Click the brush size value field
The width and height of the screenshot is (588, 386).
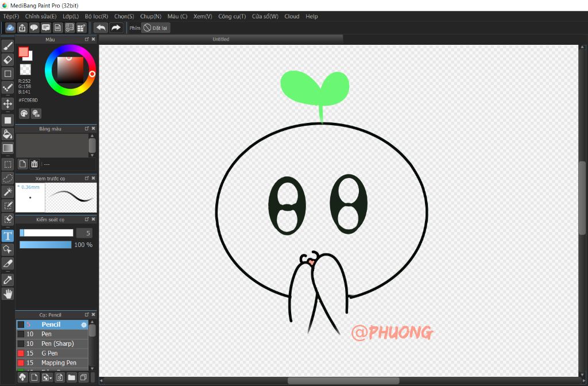(x=84, y=233)
